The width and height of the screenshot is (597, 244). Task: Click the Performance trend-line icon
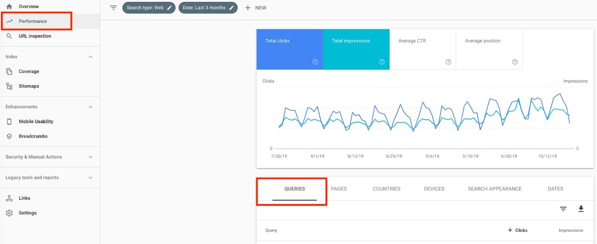click(9, 21)
